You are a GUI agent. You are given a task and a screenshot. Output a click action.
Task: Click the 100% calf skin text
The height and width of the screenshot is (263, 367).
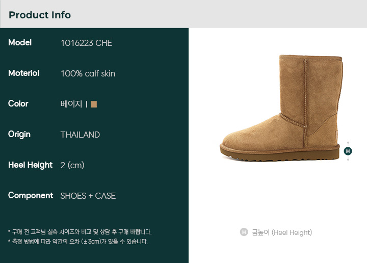(88, 74)
